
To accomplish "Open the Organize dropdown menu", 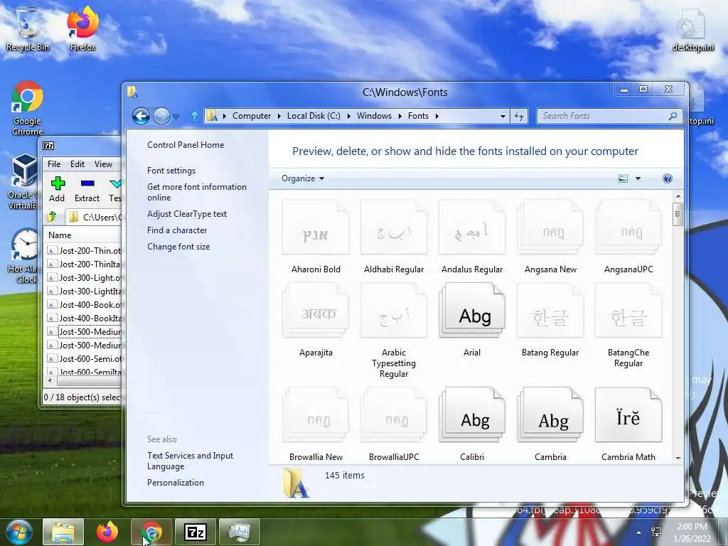I will pos(303,178).
